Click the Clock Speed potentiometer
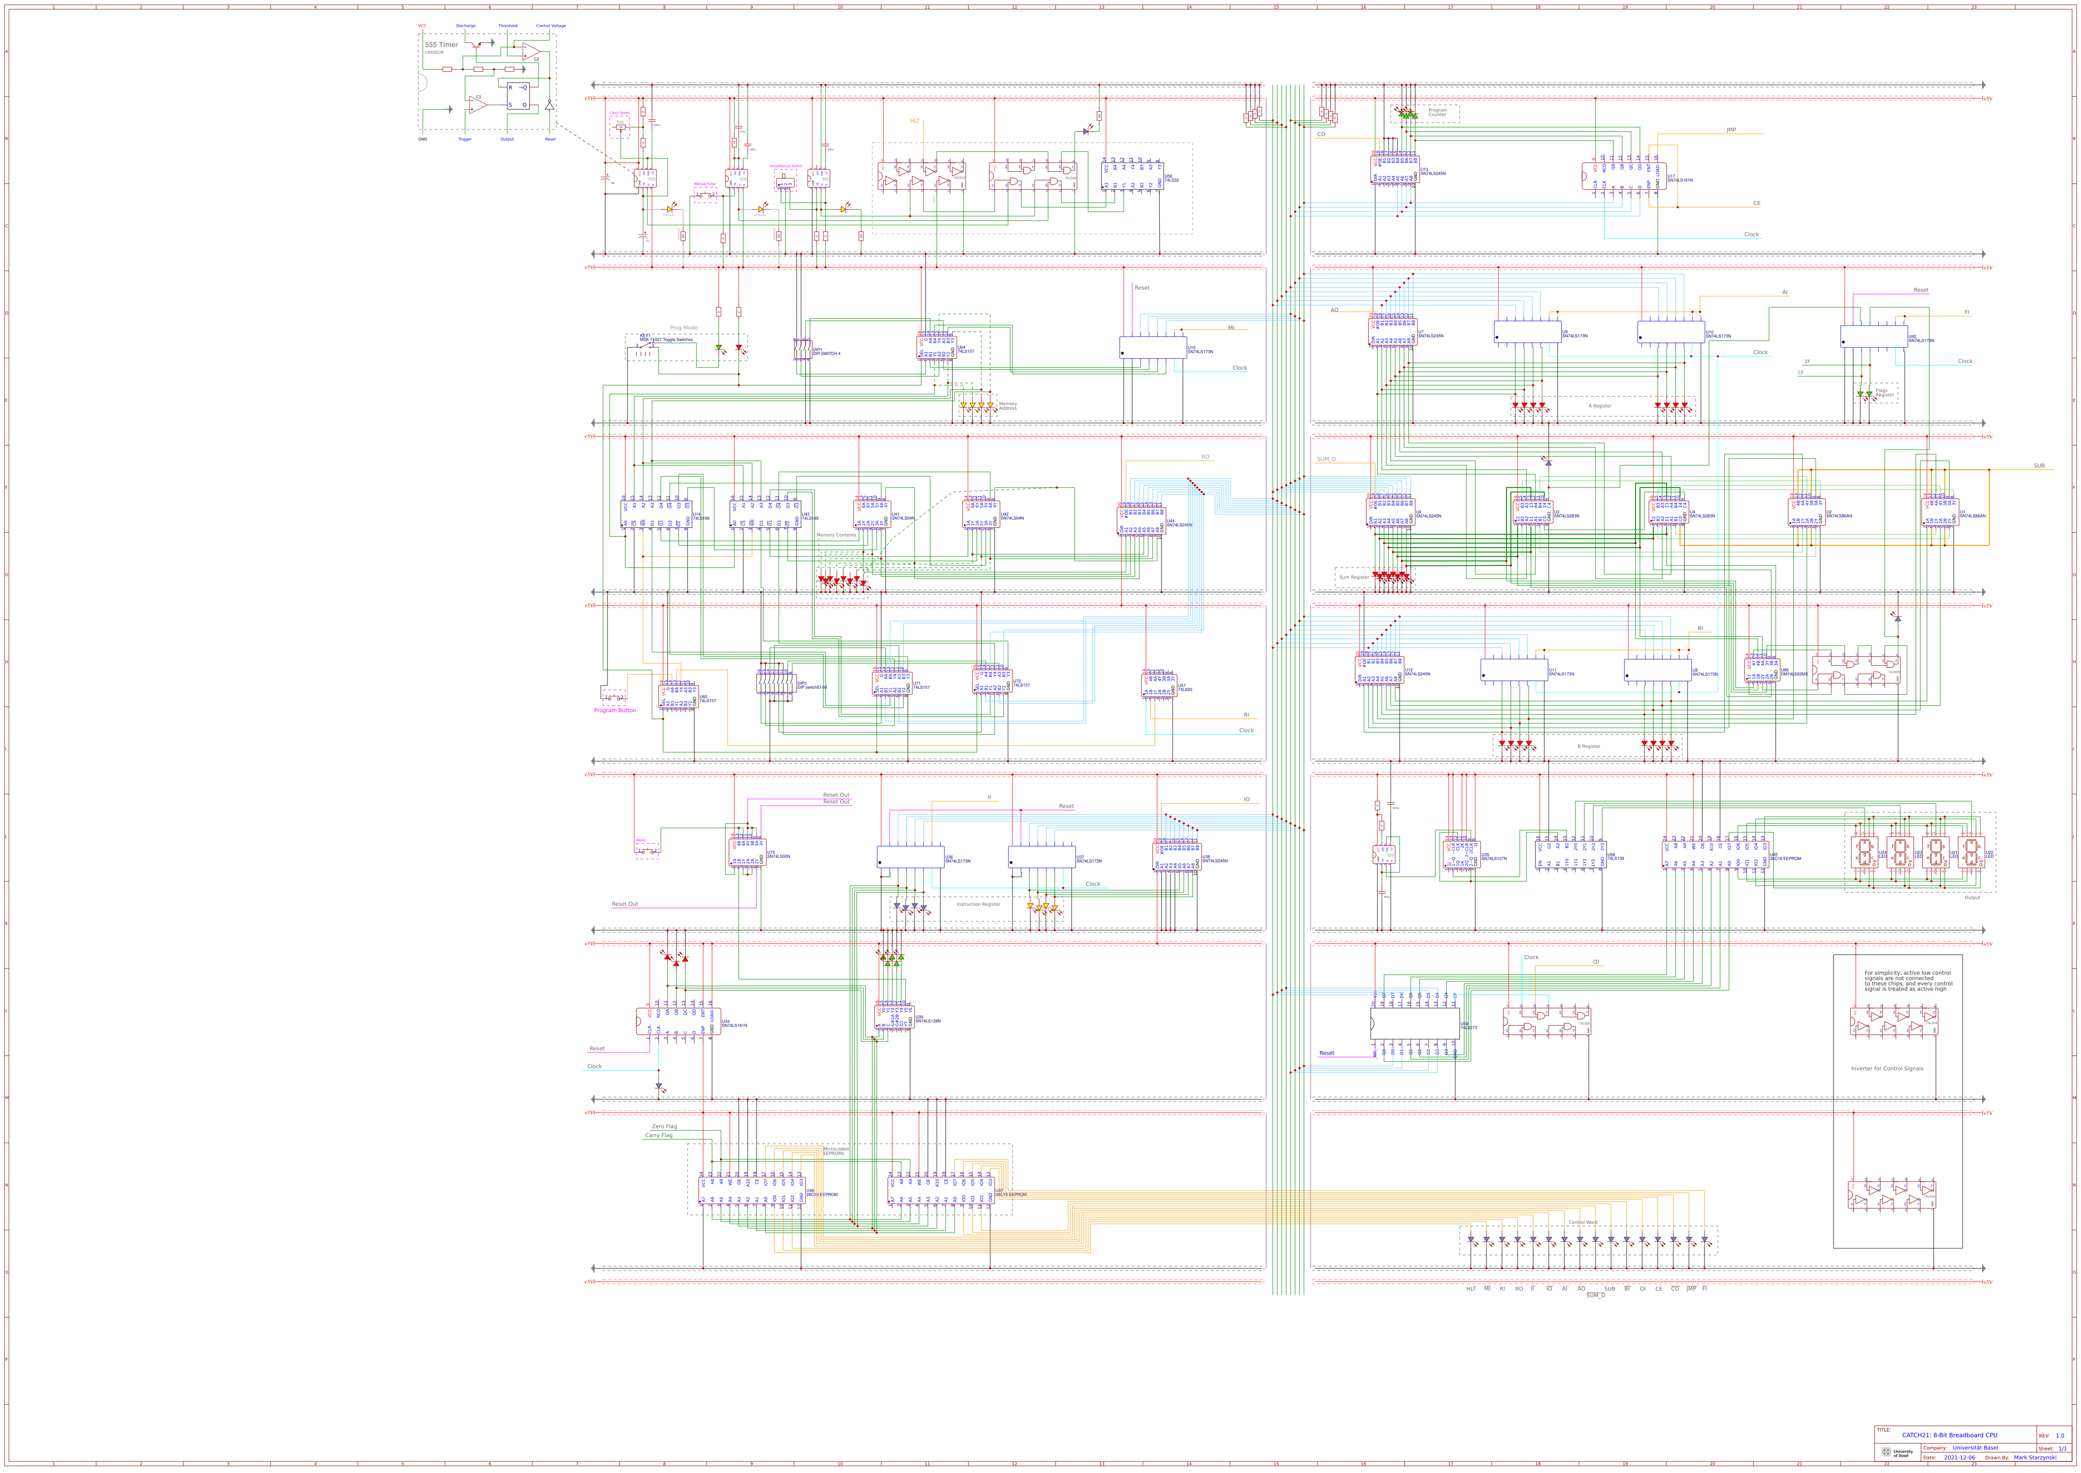This screenshot has width=2081, height=1473. pyautogui.click(x=621, y=127)
